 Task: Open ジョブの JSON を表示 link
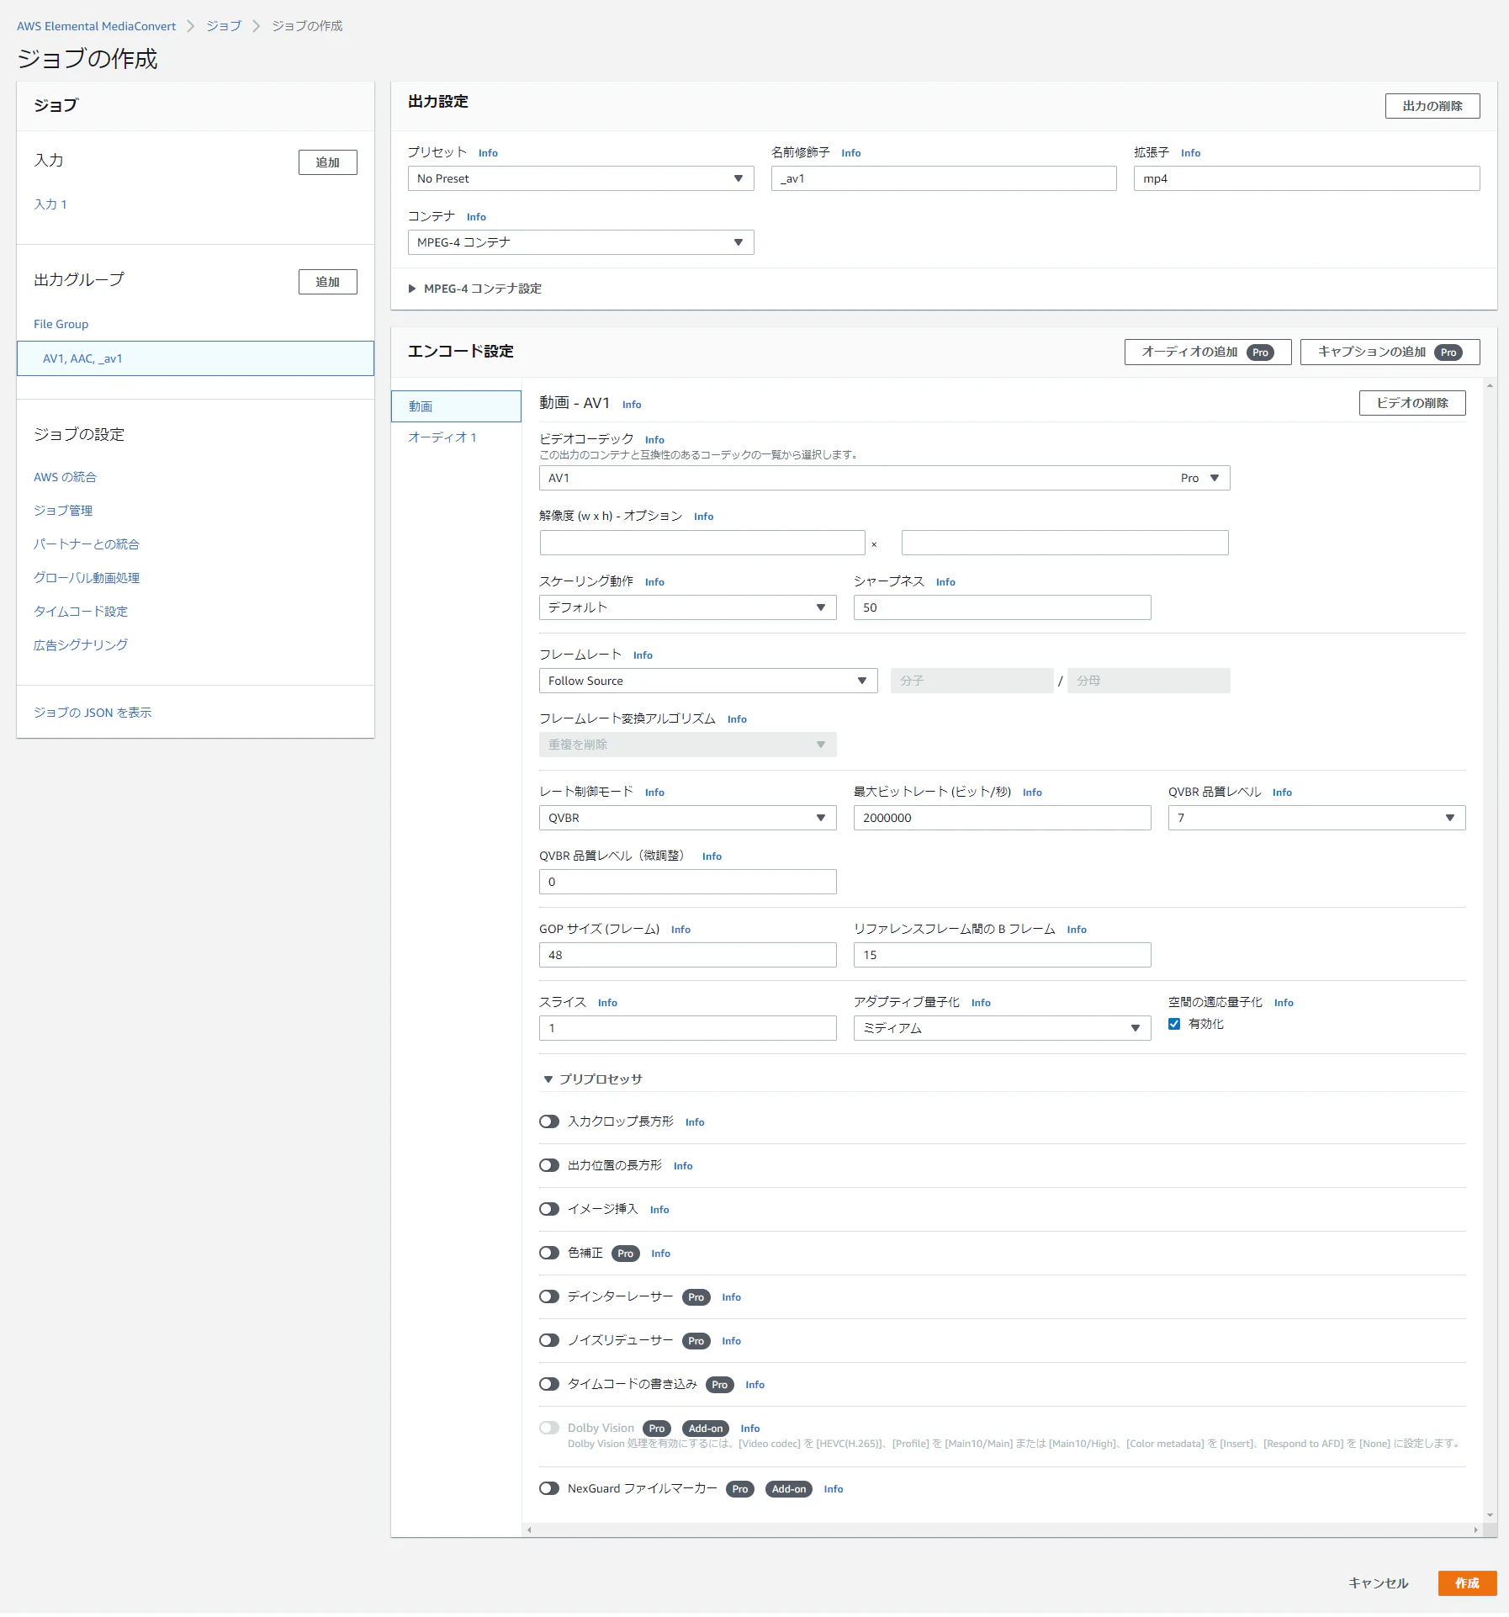click(93, 713)
